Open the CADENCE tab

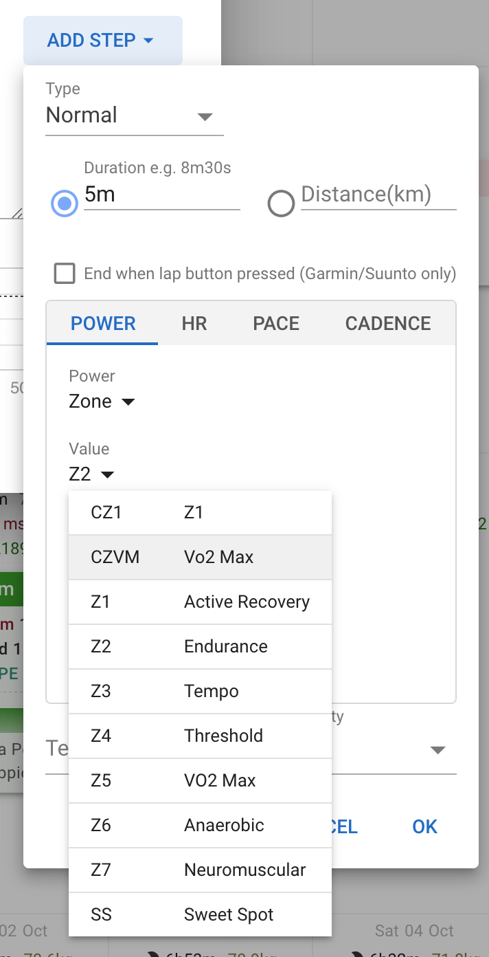(388, 324)
